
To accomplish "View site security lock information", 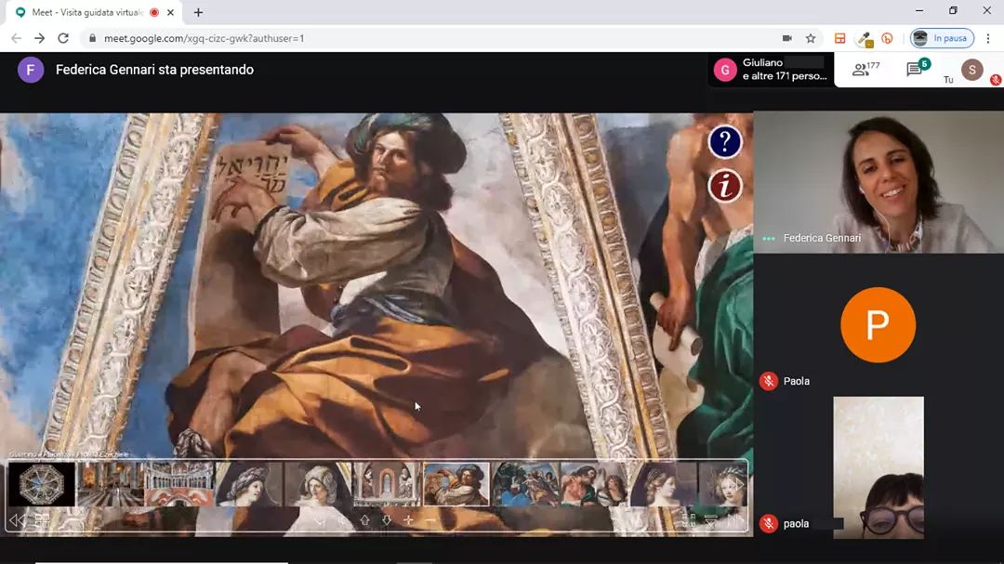I will [x=92, y=38].
